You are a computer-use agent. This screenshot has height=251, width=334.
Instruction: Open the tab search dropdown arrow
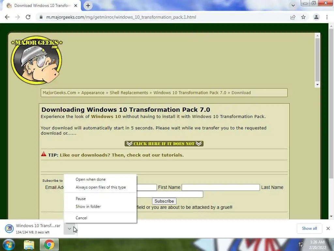[293, 6]
